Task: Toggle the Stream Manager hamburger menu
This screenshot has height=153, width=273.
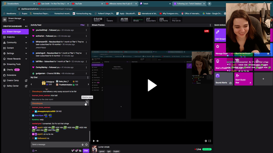Action: [5, 20]
